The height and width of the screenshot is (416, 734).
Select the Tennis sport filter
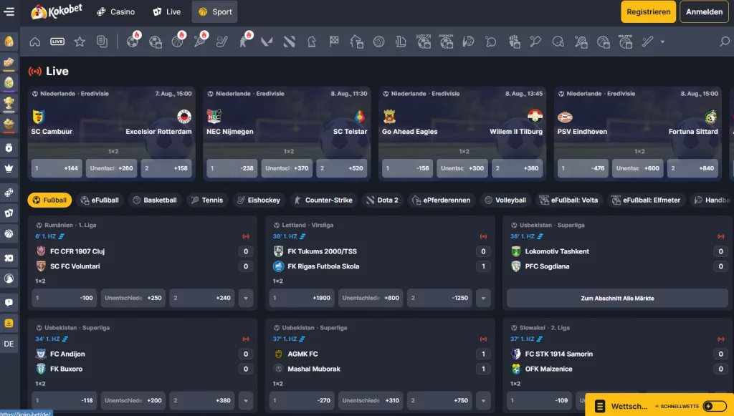click(207, 200)
